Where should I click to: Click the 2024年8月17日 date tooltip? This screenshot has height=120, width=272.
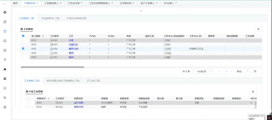point(256,117)
